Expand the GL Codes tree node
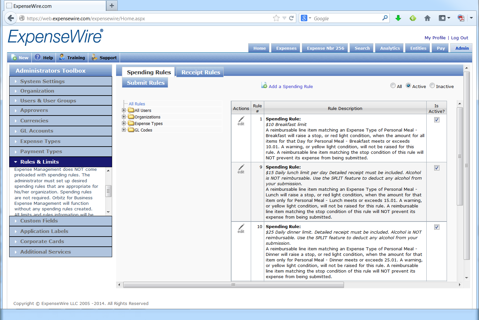 click(x=124, y=130)
